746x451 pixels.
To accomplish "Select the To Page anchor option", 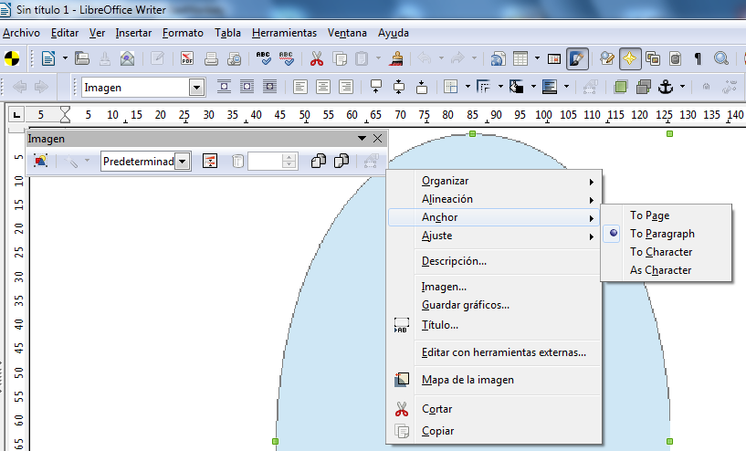I will point(666,215).
